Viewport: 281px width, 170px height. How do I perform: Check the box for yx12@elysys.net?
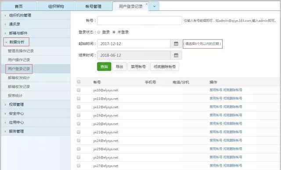pos(79,107)
